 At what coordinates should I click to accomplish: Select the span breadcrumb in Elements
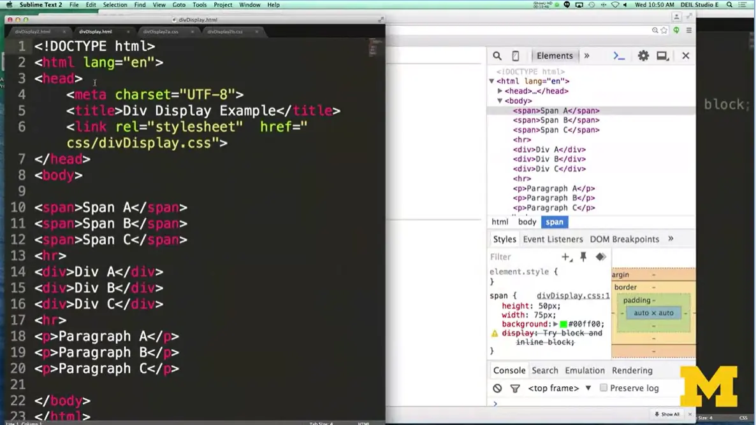554,222
